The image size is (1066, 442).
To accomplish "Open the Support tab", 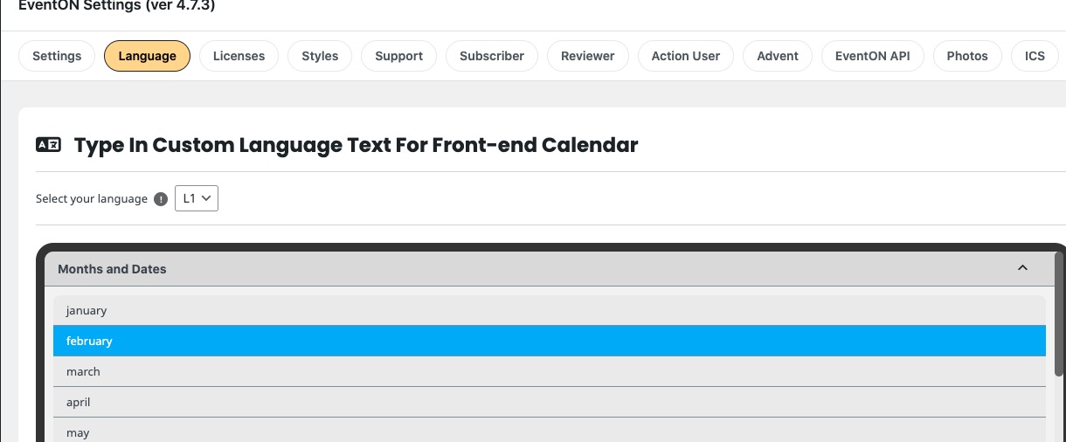I will click(398, 56).
